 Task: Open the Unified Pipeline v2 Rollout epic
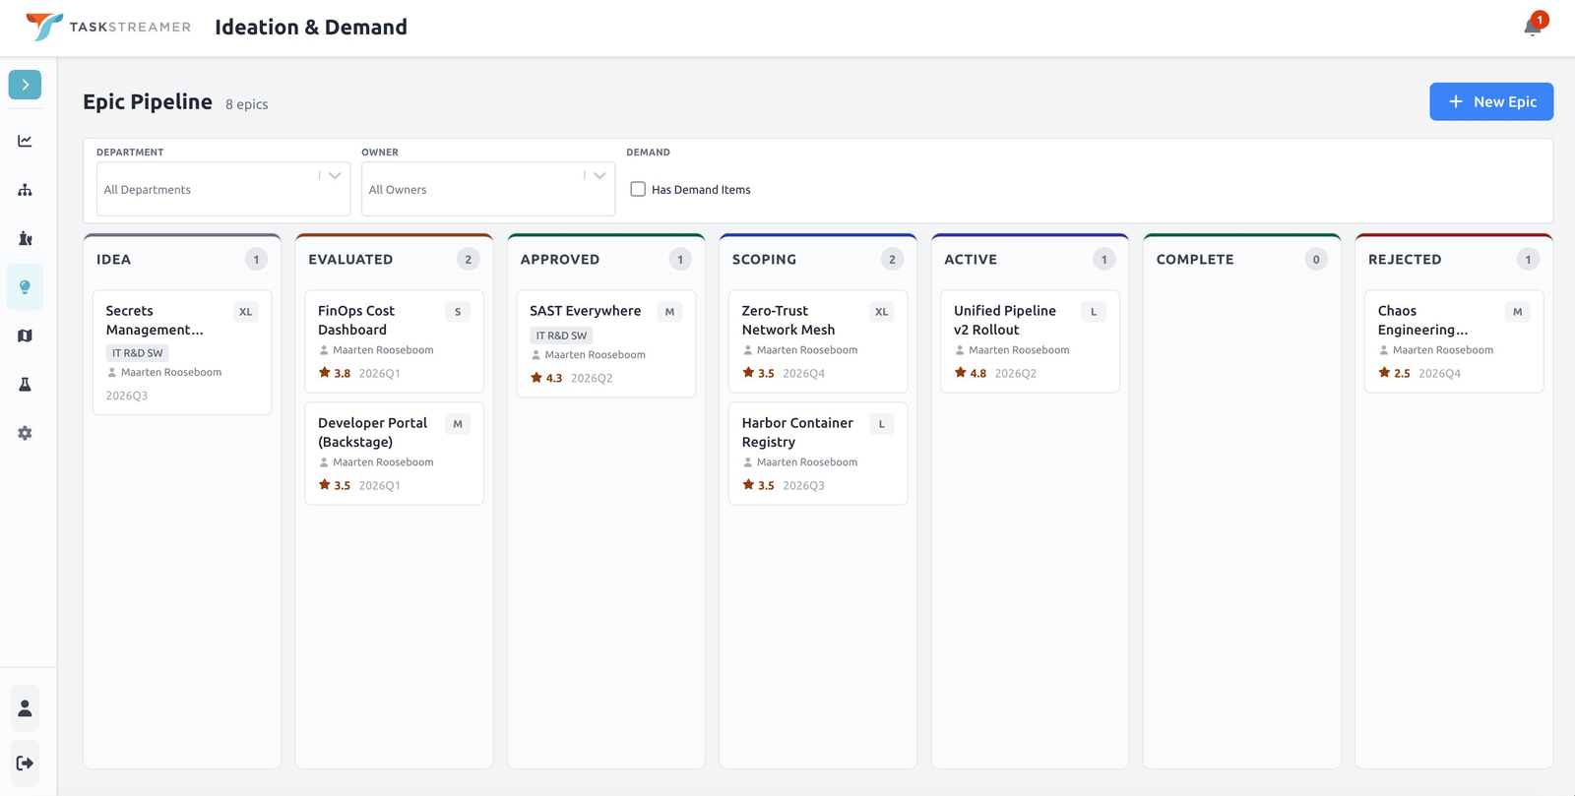point(1030,341)
